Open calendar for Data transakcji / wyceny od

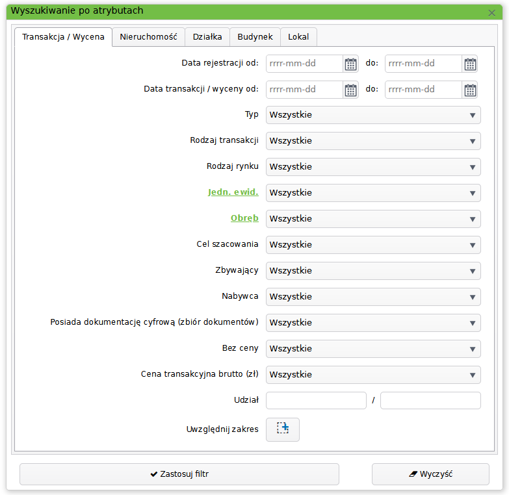[x=350, y=90]
